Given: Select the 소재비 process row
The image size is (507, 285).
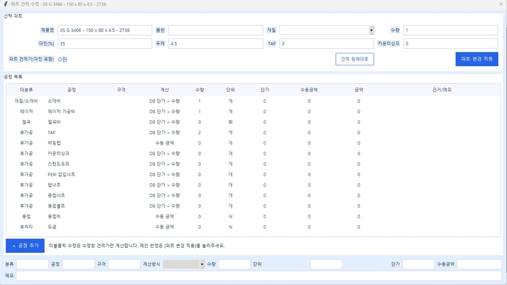Looking at the screenshot, I should (253, 101).
